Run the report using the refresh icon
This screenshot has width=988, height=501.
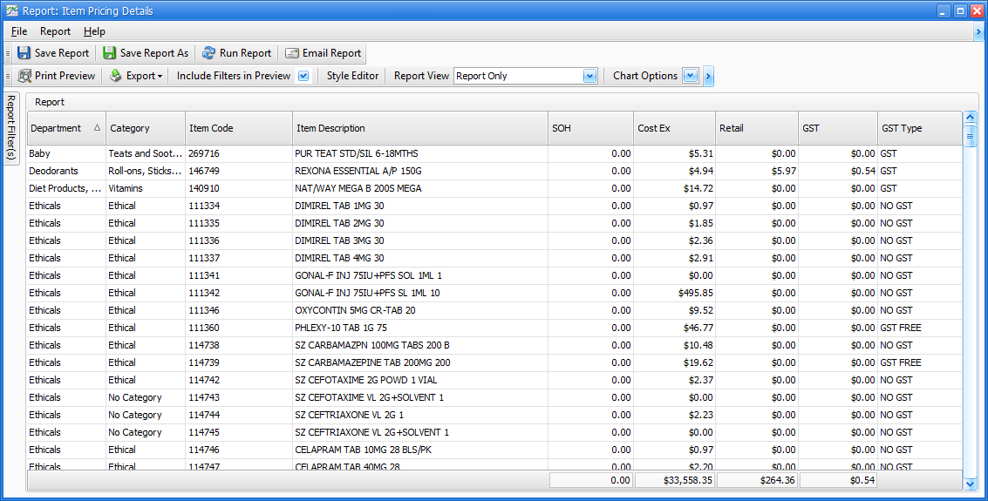(x=209, y=53)
